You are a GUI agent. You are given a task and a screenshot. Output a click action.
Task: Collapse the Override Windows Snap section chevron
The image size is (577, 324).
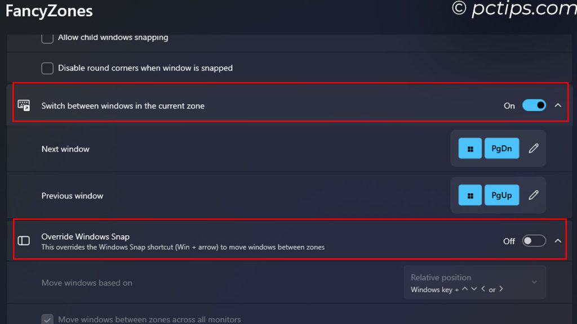pos(558,241)
